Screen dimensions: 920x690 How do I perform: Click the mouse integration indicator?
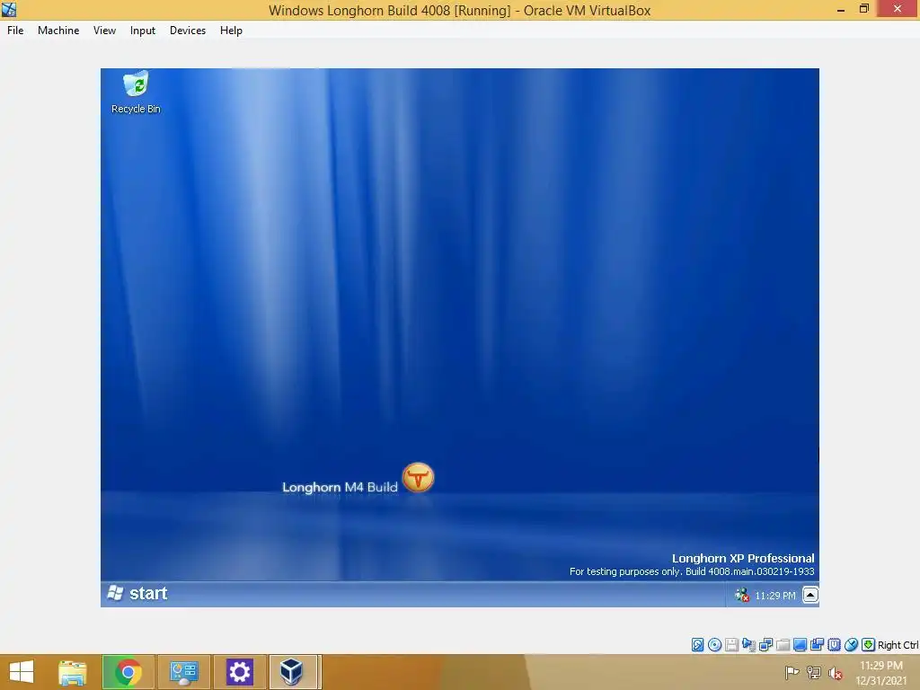[x=851, y=645]
